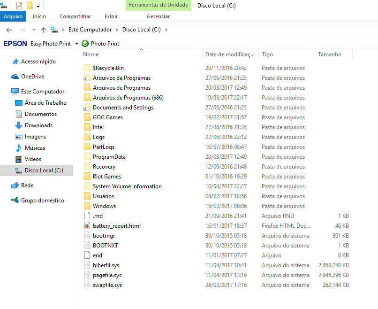This screenshot has width=378, height=309.
Task: Select the ProgramData folder icon
Action: 87,157
